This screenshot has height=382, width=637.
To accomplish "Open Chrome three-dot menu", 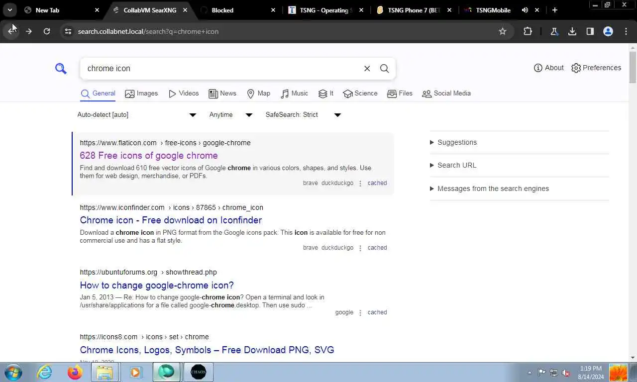I will click(x=626, y=31).
